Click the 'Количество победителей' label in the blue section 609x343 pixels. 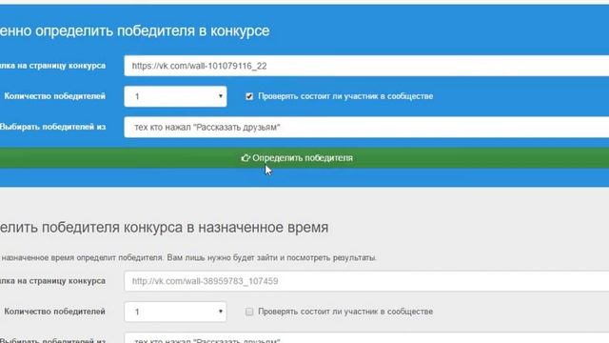55,96
